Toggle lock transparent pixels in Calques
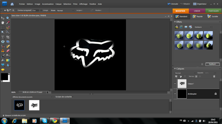Viewport: 222px width, 124px height. [x=196, y=77]
